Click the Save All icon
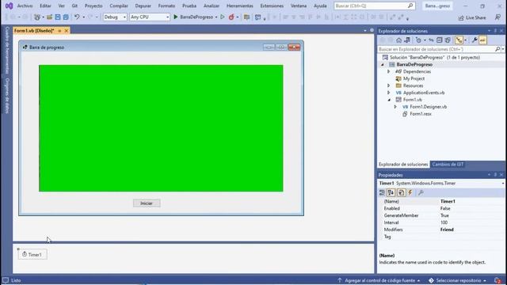The image size is (507, 285). (66, 17)
